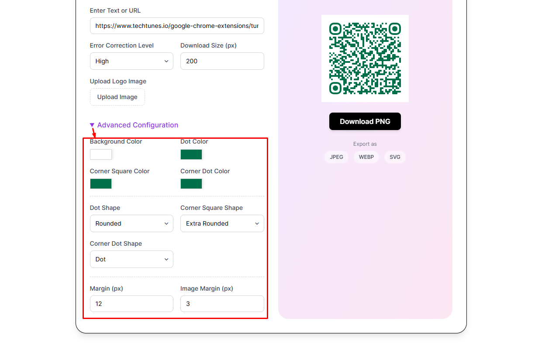Open the Error Correction Level dropdown
Viewport: 559px width, 343px height.
[131, 61]
